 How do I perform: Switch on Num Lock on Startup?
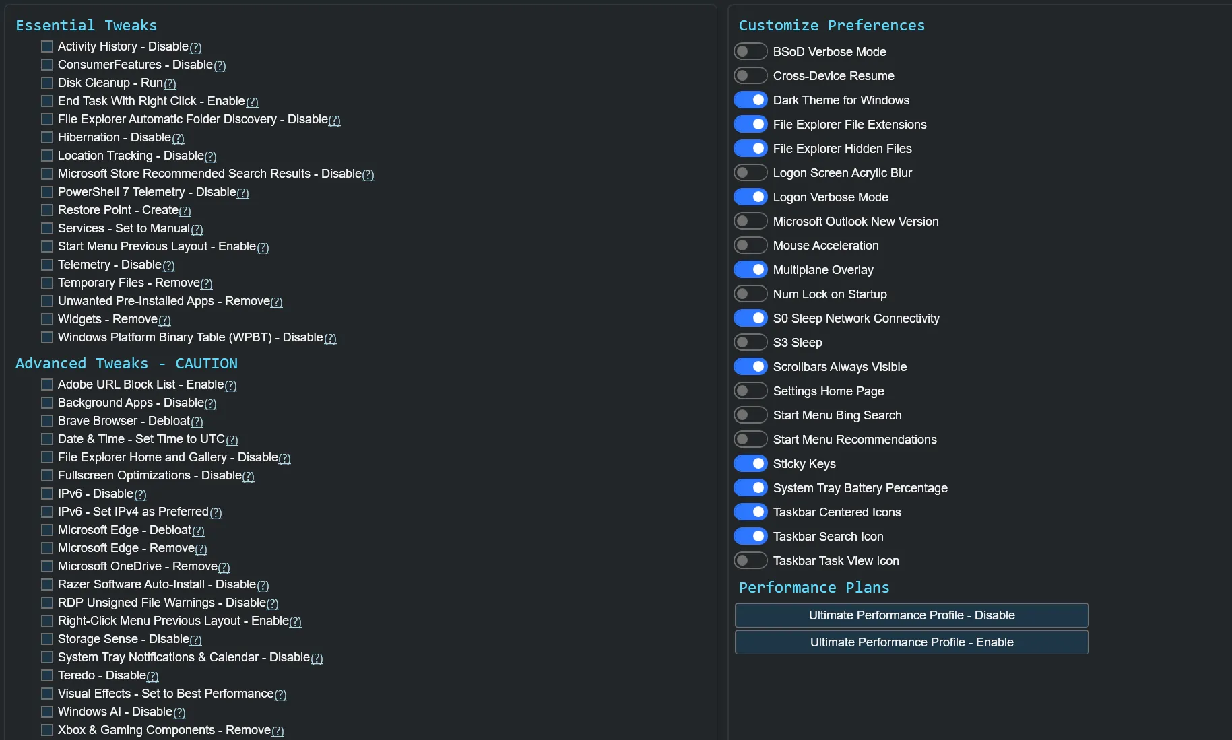(x=750, y=294)
